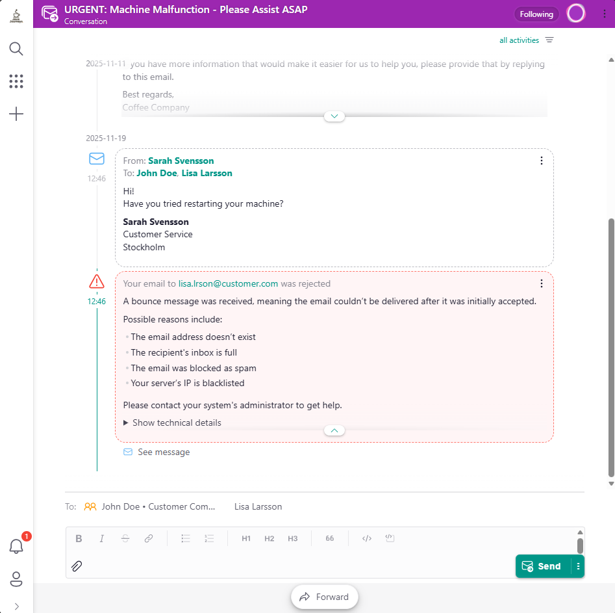Screen dimensions: 615x613
Task: Open the Send button options dropdown
Action: pyautogui.click(x=578, y=566)
